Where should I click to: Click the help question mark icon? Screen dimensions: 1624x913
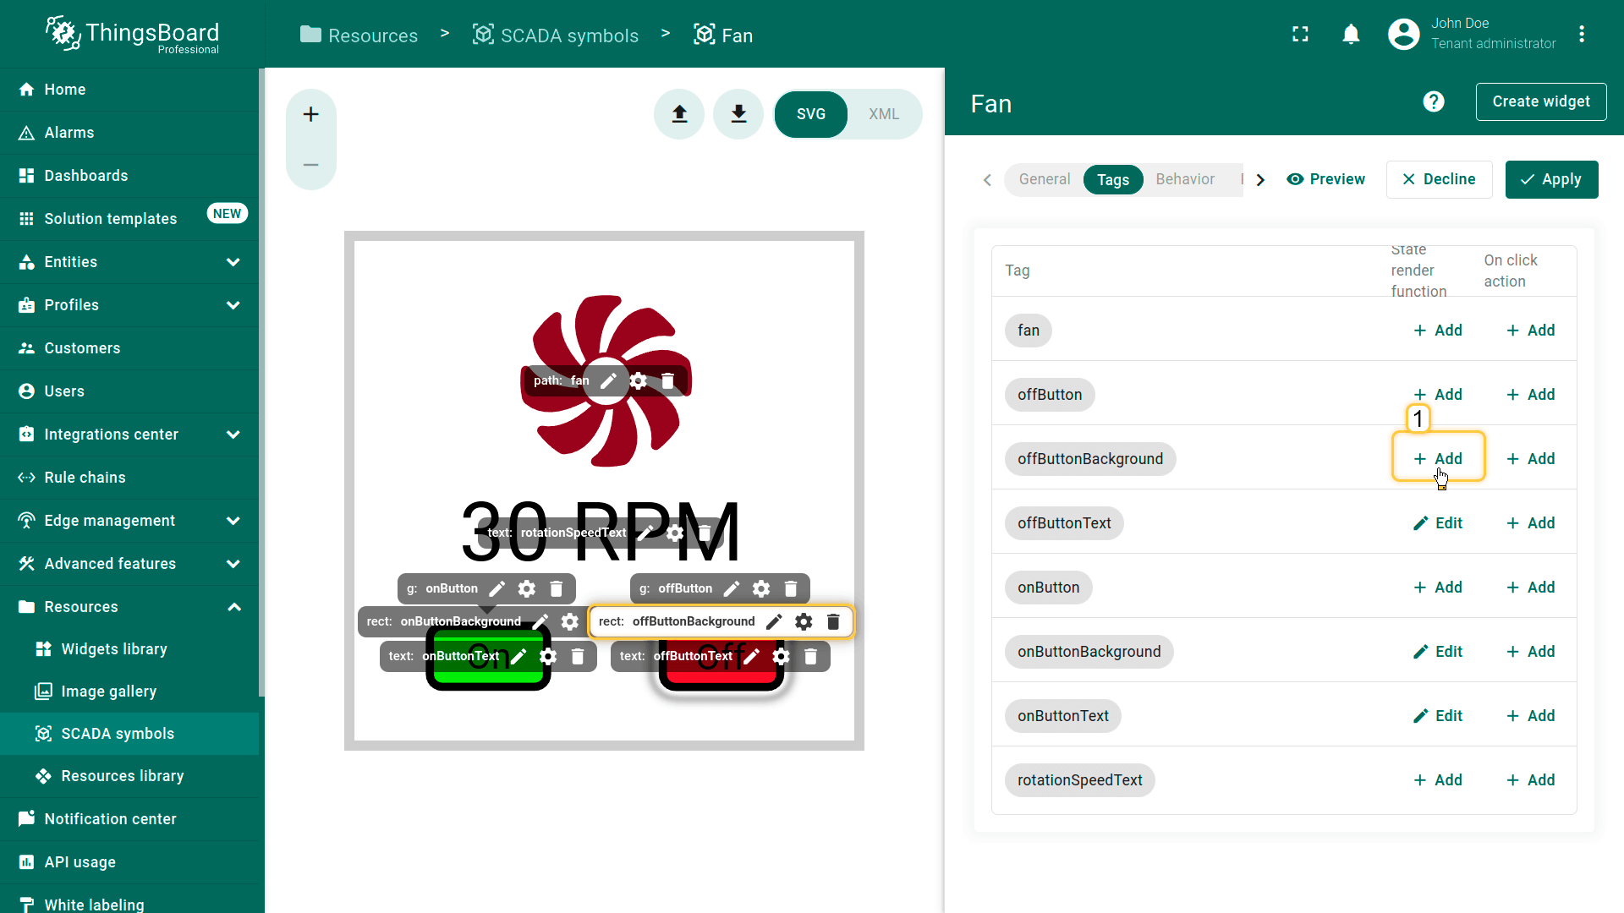click(1434, 102)
